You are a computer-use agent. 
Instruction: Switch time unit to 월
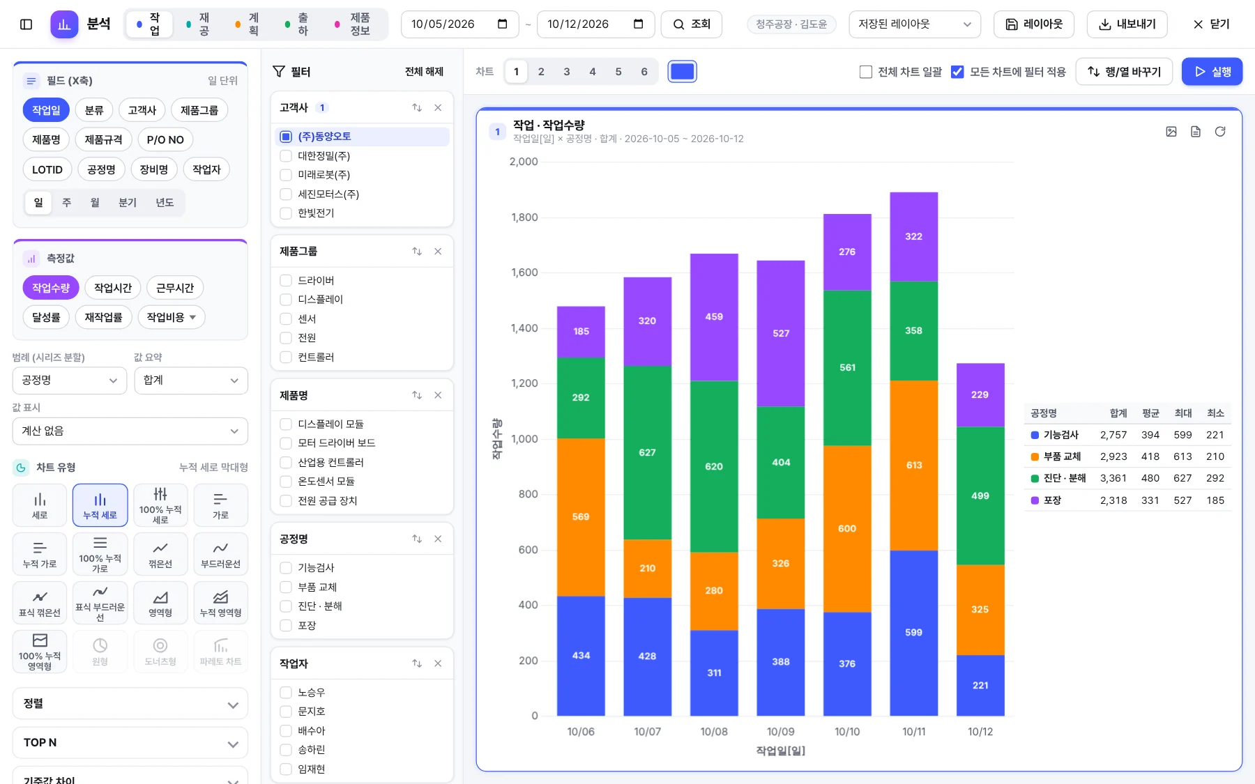pyautogui.click(x=95, y=203)
